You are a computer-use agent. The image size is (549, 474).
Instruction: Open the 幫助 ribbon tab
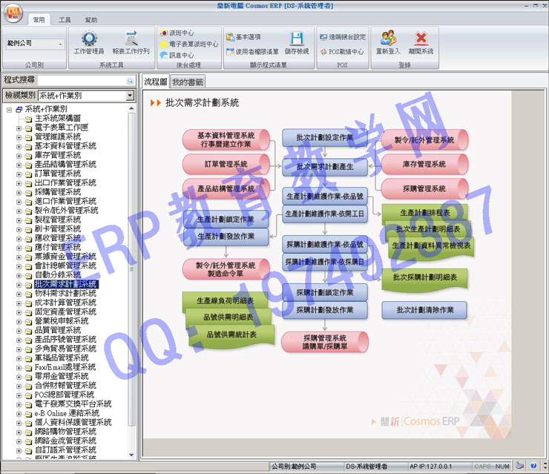91,20
